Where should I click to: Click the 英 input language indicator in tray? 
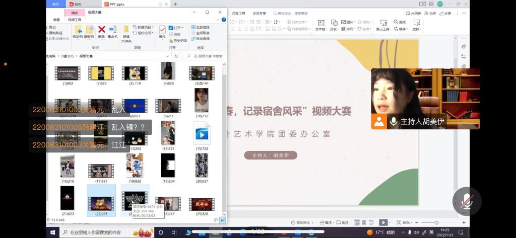pos(431,232)
